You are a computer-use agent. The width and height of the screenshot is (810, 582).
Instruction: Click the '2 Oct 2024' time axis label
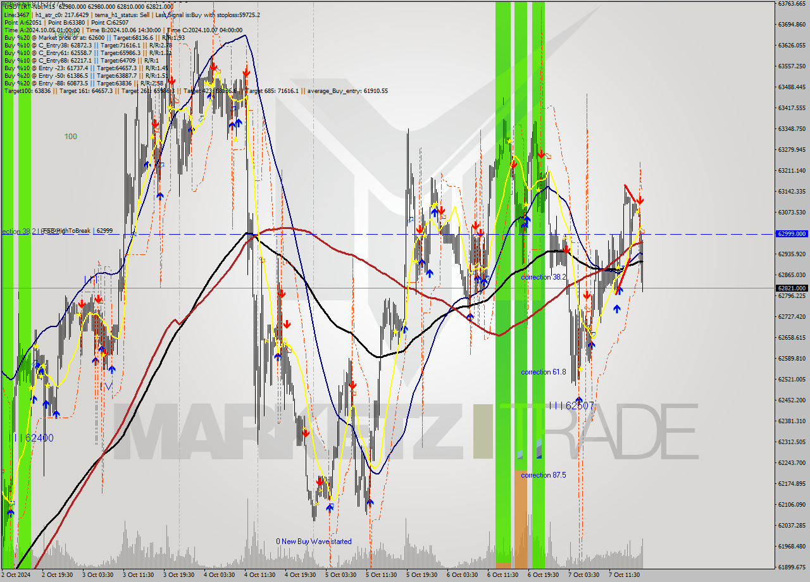[17, 575]
